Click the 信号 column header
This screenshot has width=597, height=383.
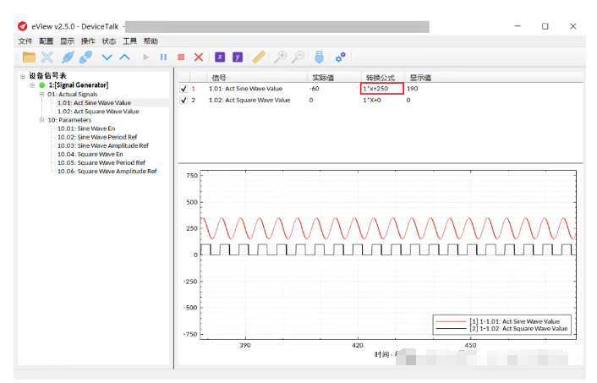pyautogui.click(x=219, y=78)
